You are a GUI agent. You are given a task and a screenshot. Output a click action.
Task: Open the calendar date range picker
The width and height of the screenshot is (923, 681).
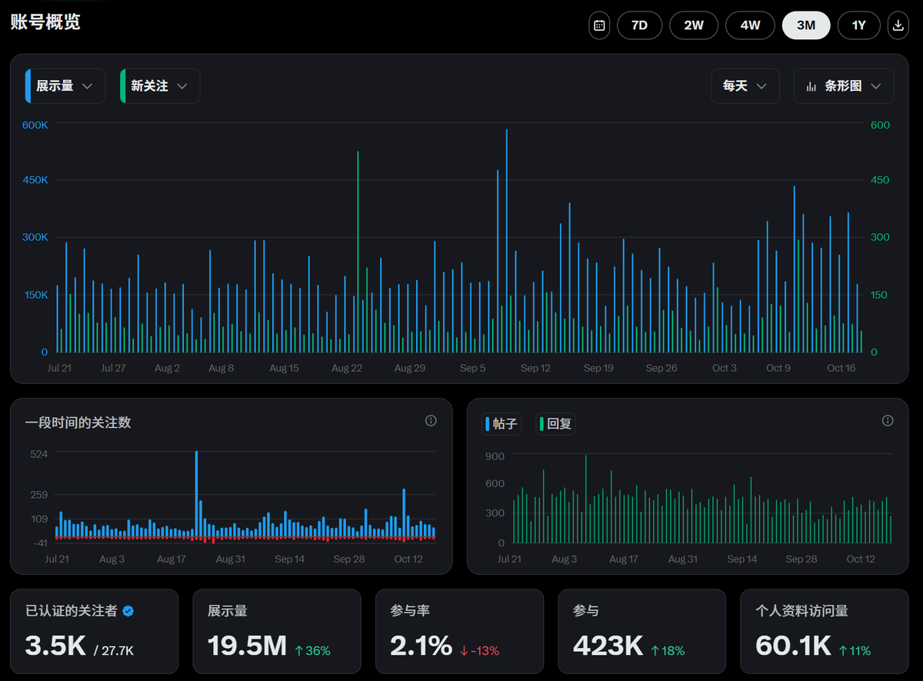(x=599, y=25)
